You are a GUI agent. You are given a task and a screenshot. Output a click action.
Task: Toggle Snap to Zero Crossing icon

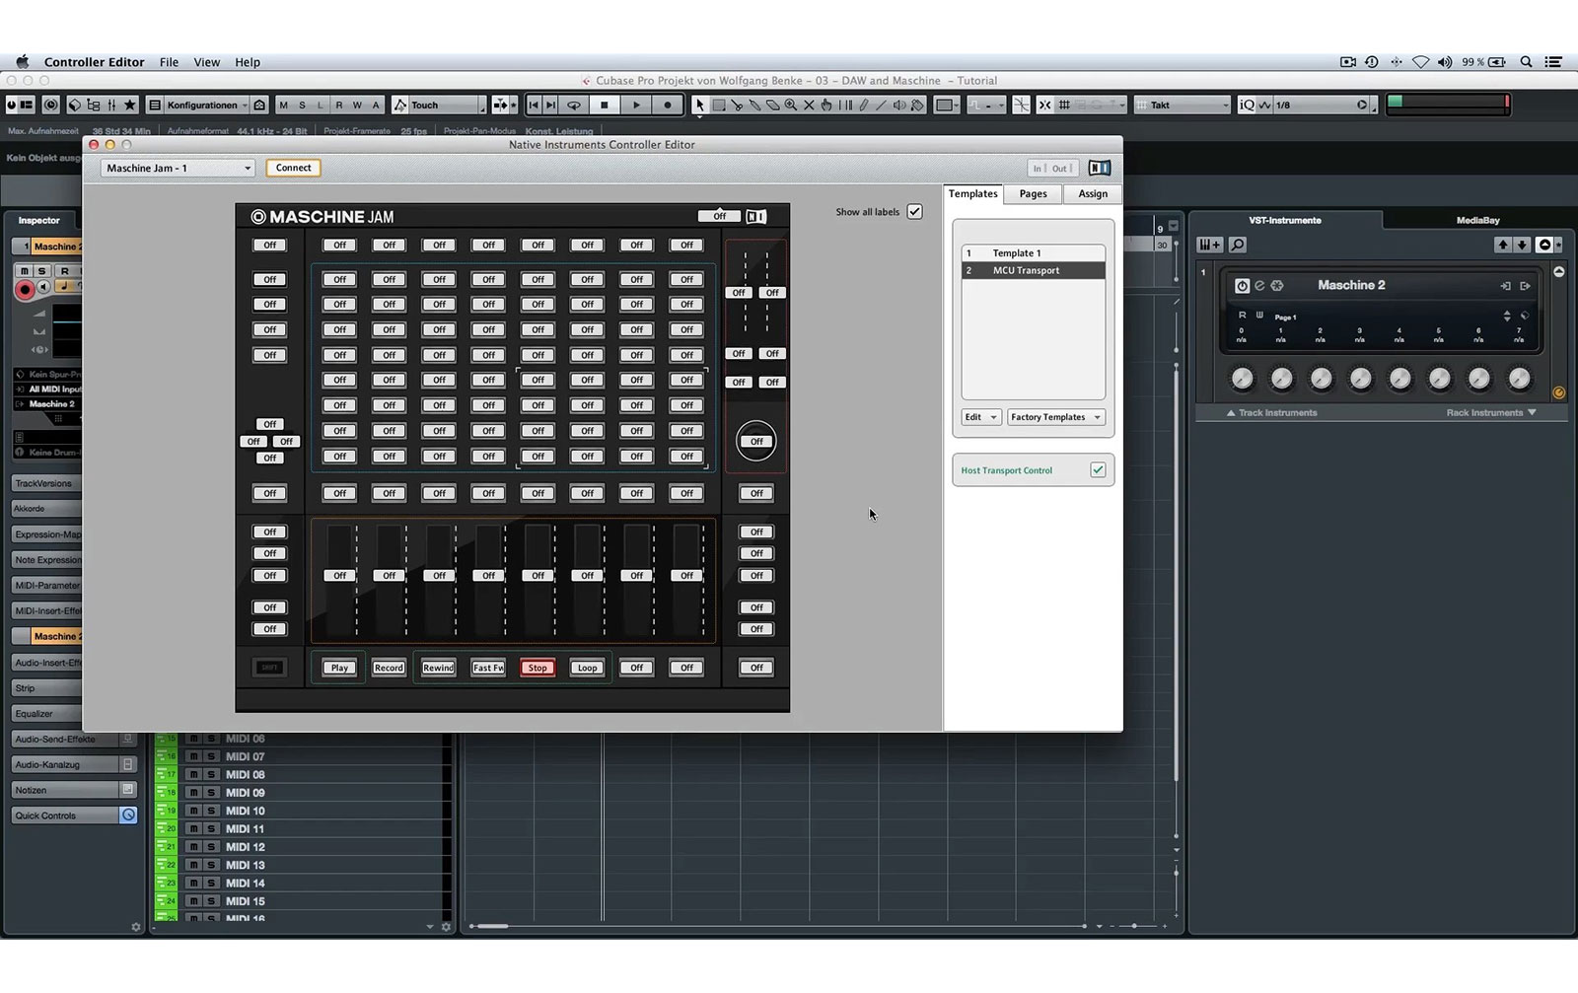1021,105
